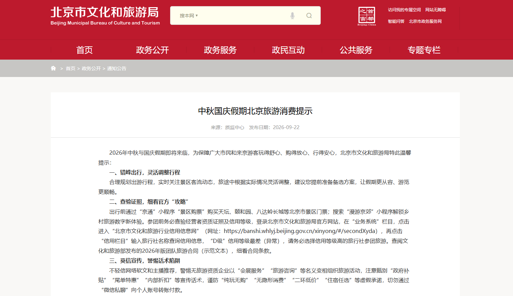Open the 政务公开 navigation menu
The height and width of the screenshot is (296, 513).
pos(152,50)
